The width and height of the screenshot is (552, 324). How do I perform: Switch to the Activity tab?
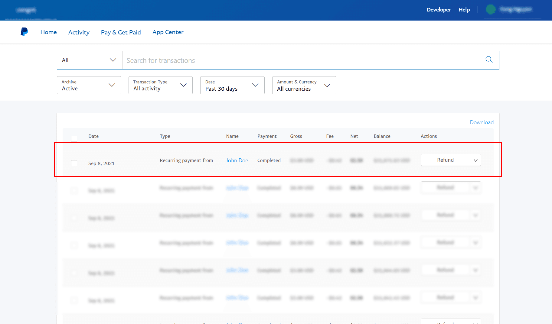coord(79,32)
